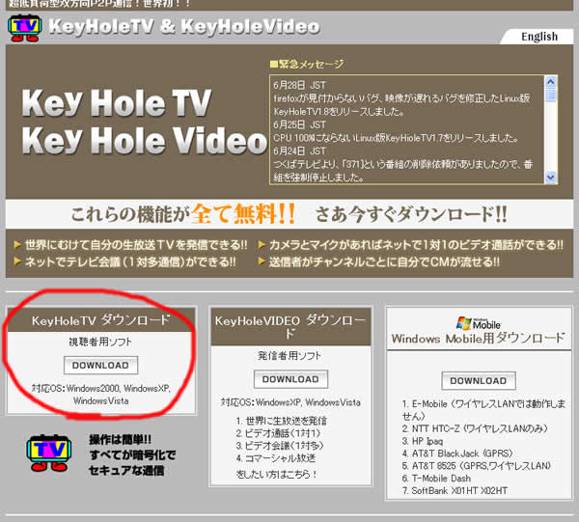Screen dimensions: 579x522
Task: Click the 6月28日 JST message entry
Action: 299,85
